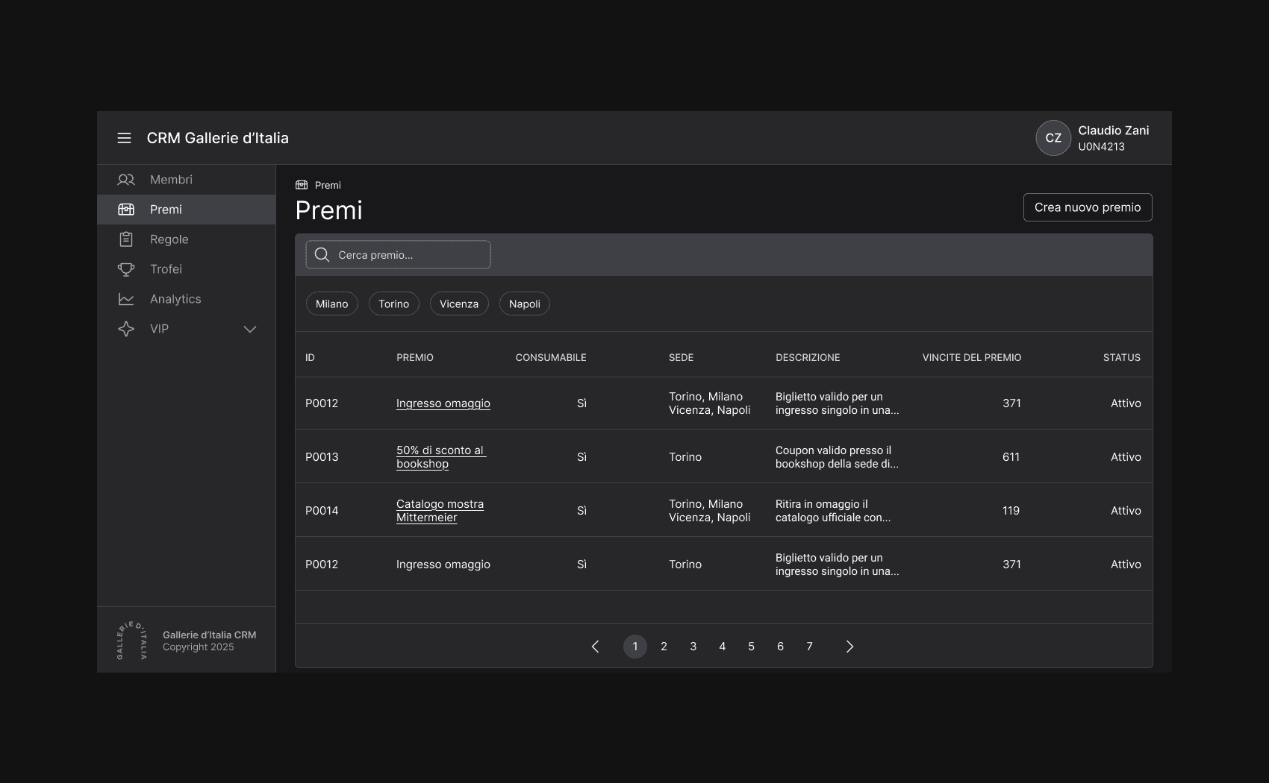Click the Analytics chart icon
Viewport: 1269px width, 783px height.
click(x=126, y=299)
